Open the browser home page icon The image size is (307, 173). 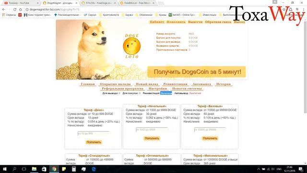[20, 10]
